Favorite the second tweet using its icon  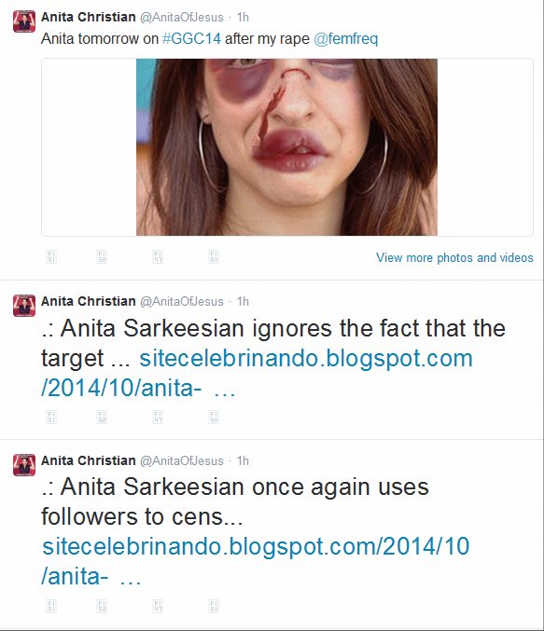click(158, 417)
